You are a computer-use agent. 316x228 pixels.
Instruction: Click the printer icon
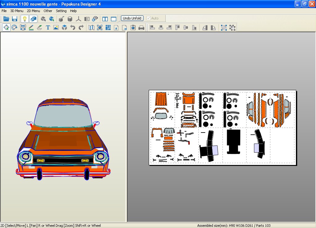click(141, 27)
